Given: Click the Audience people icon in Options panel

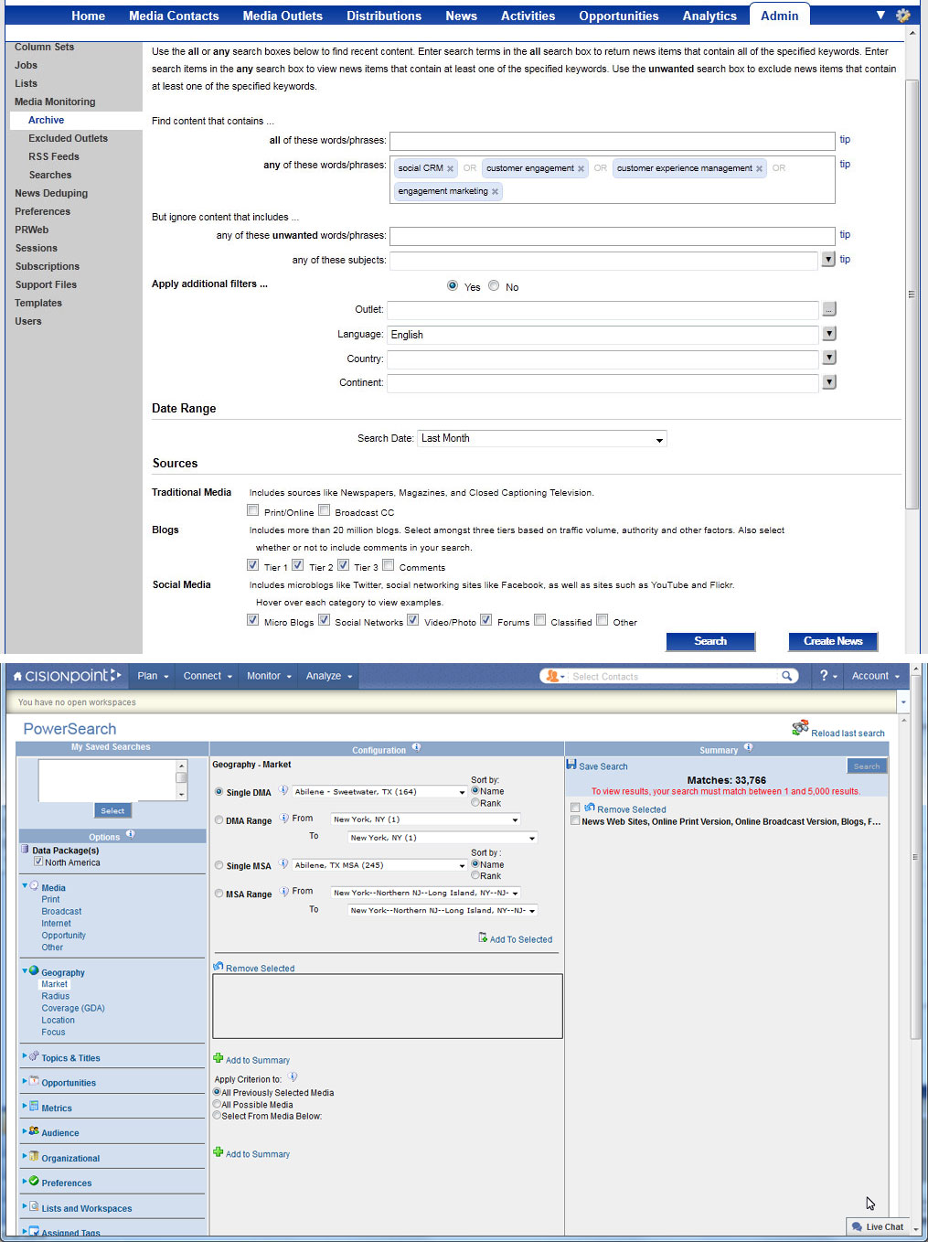Looking at the screenshot, I should tap(35, 1132).
